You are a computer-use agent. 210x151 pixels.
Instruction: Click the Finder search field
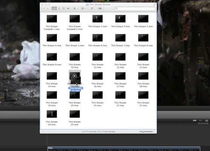[x=135, y=9]
